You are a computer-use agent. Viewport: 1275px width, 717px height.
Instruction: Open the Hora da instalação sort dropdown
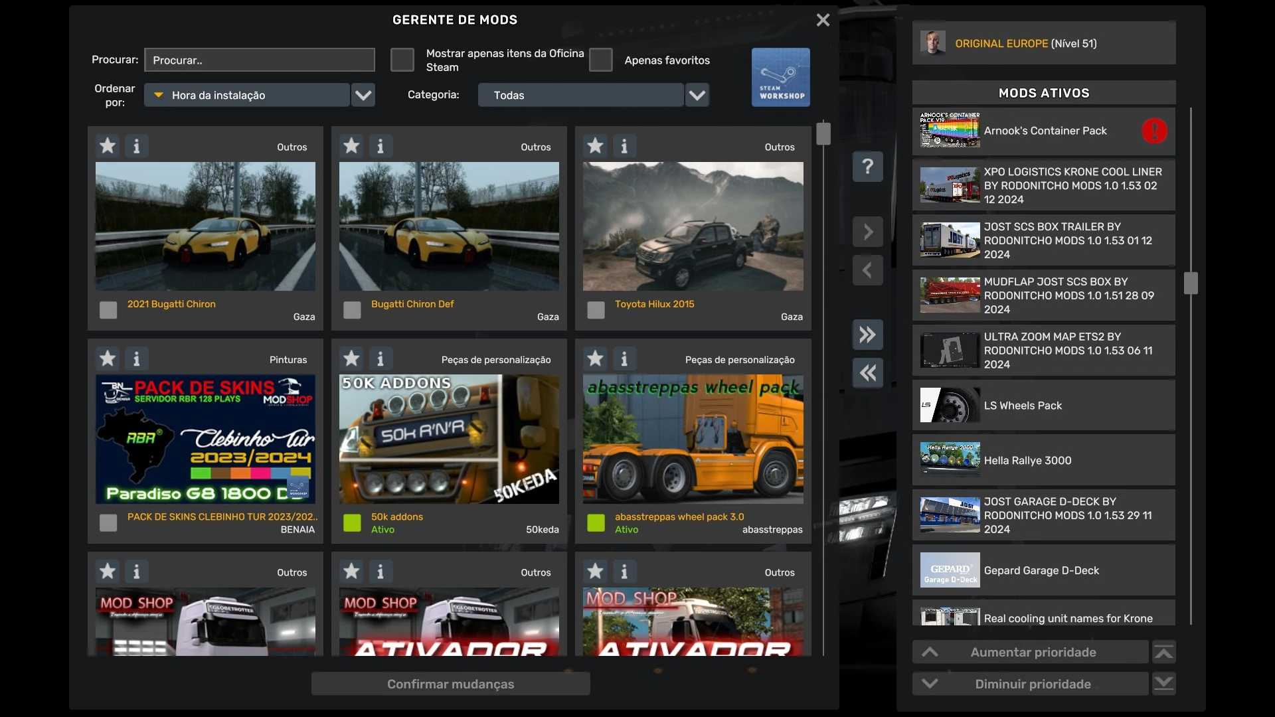tap(363, 95)
